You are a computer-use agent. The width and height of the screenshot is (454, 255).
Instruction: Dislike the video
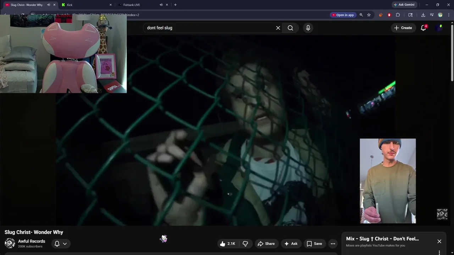tap(245, 244)
